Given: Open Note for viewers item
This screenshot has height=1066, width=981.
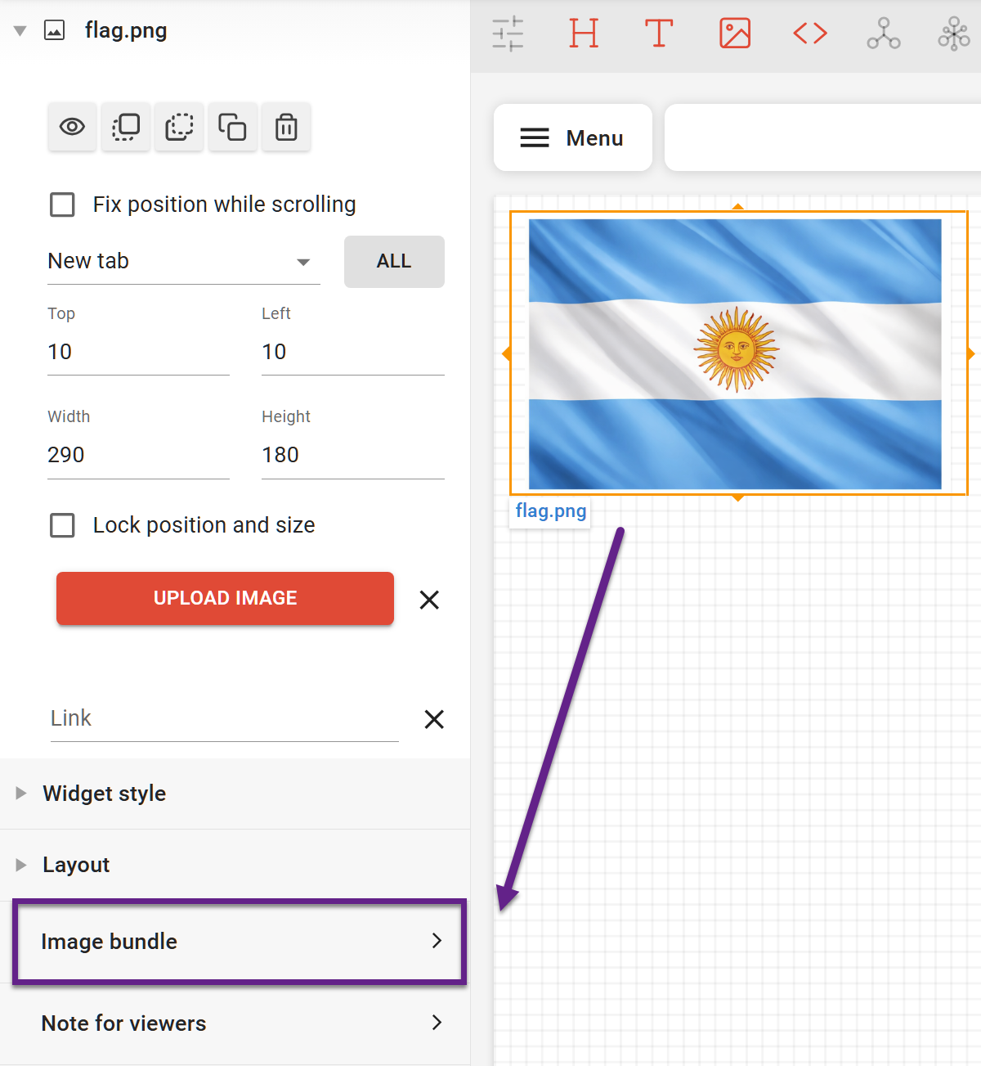Looking at the screenshot, I should [x=240, y=1023].
